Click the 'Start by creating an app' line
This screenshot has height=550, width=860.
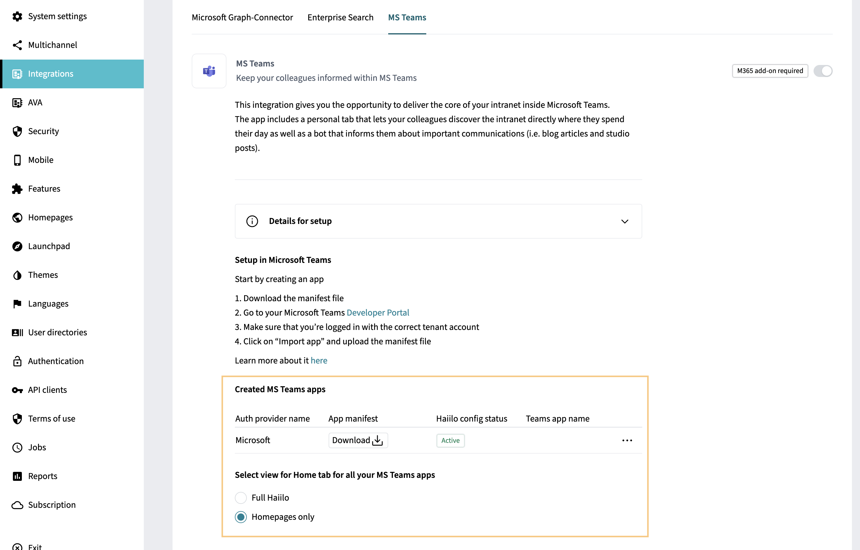[x=279, y=279]
